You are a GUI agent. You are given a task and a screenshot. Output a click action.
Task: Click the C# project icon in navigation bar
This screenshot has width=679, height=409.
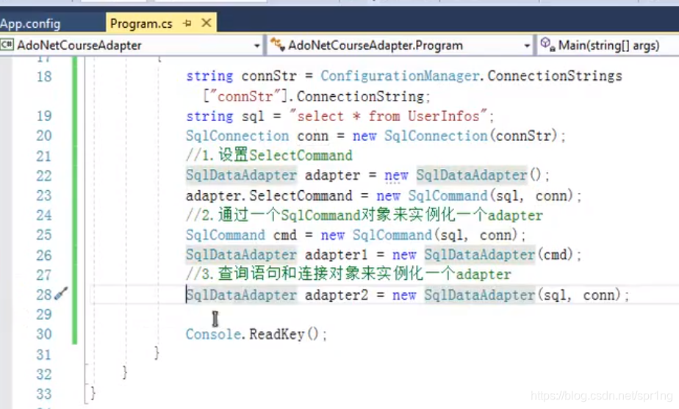click(x=7, y=45)
